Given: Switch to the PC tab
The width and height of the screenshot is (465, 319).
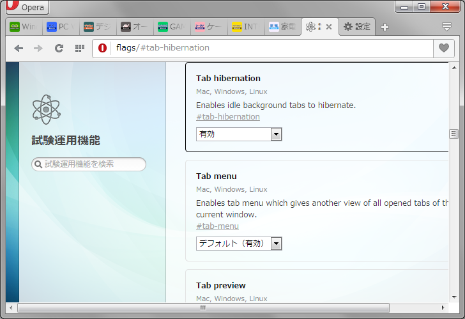Looking at the screenshot, I should pyautogui.click(x=61, y=27).
